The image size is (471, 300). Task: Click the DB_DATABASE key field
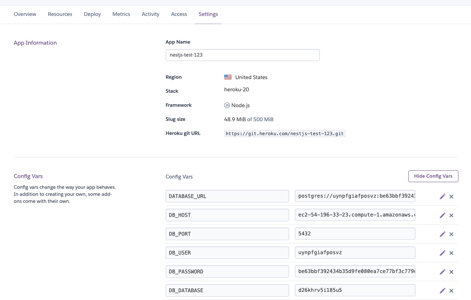(227, 290)
